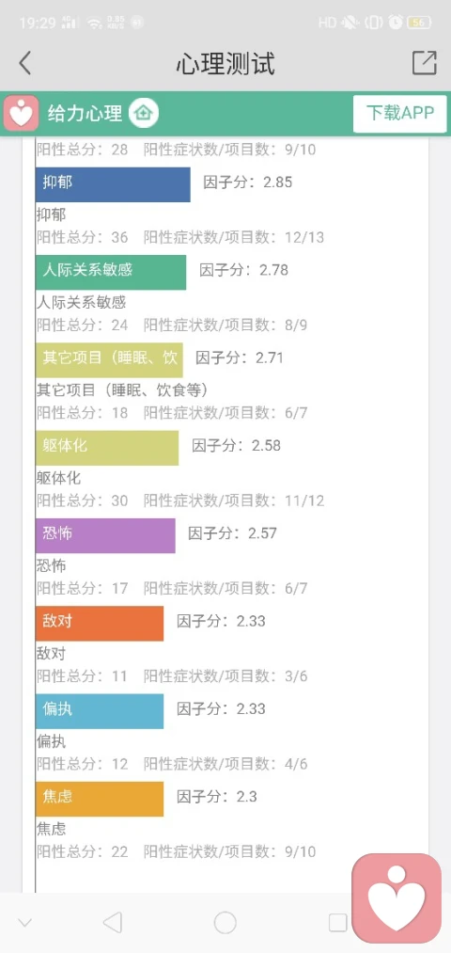Screen dimensions: 451x953
Task: Click the 下载APP button
Action: click(400, 113)
